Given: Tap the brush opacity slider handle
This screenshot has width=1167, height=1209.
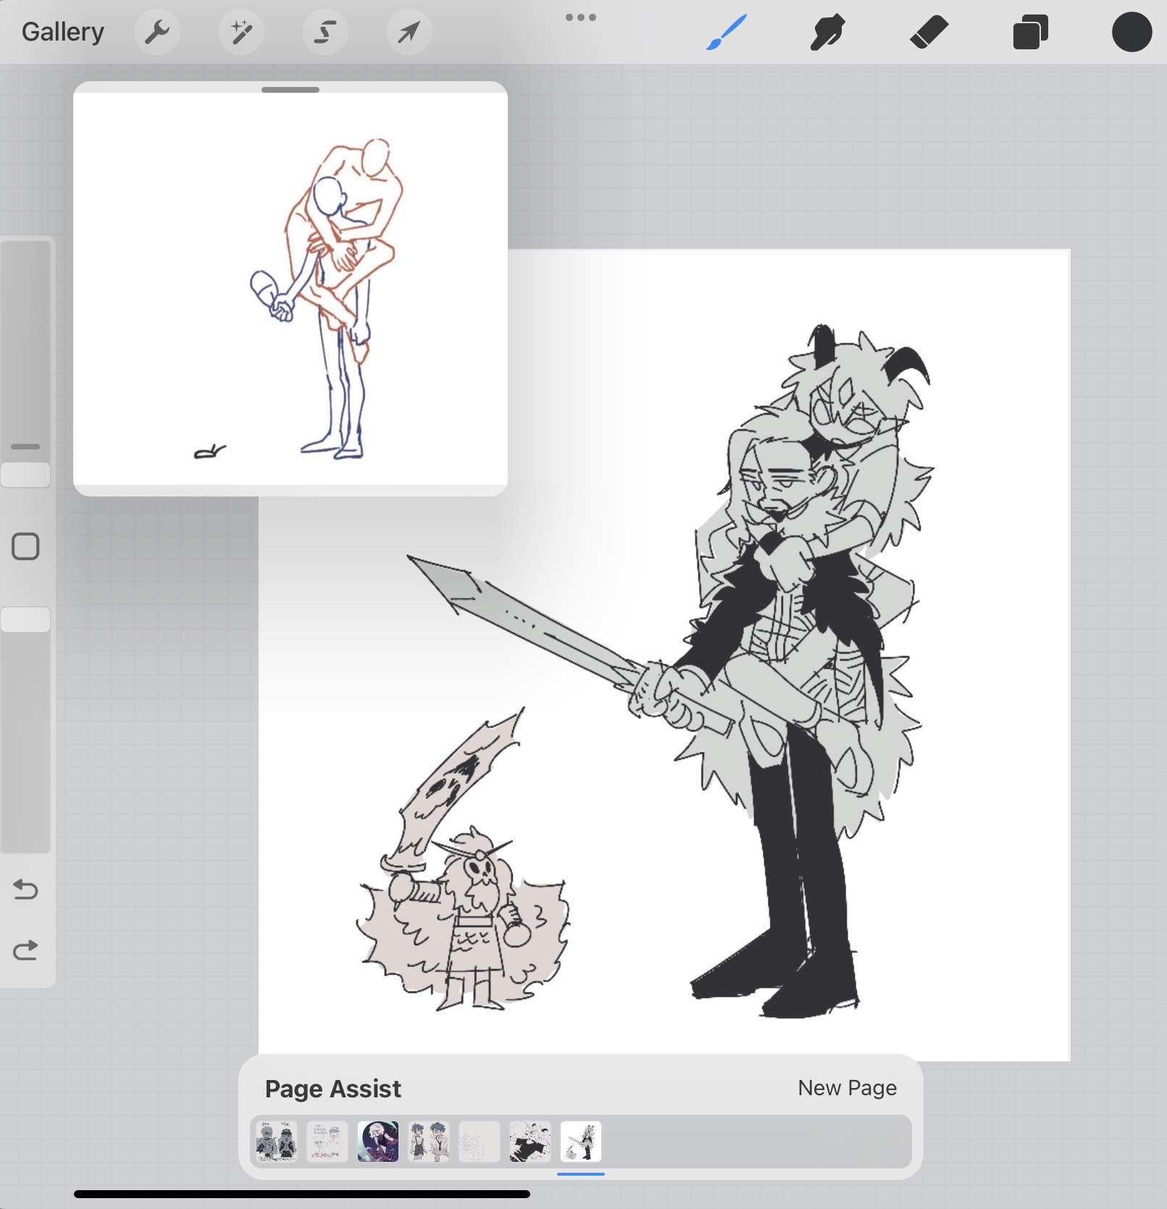Looking at the screenshot, I should [26, 620].
